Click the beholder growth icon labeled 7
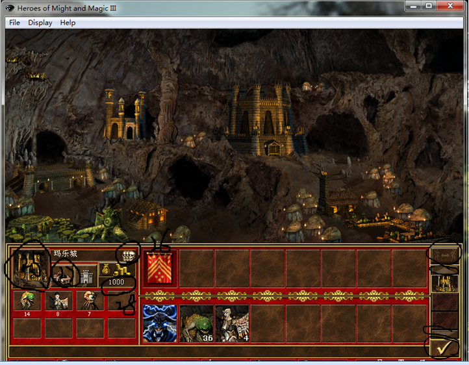 pos(90,301)
